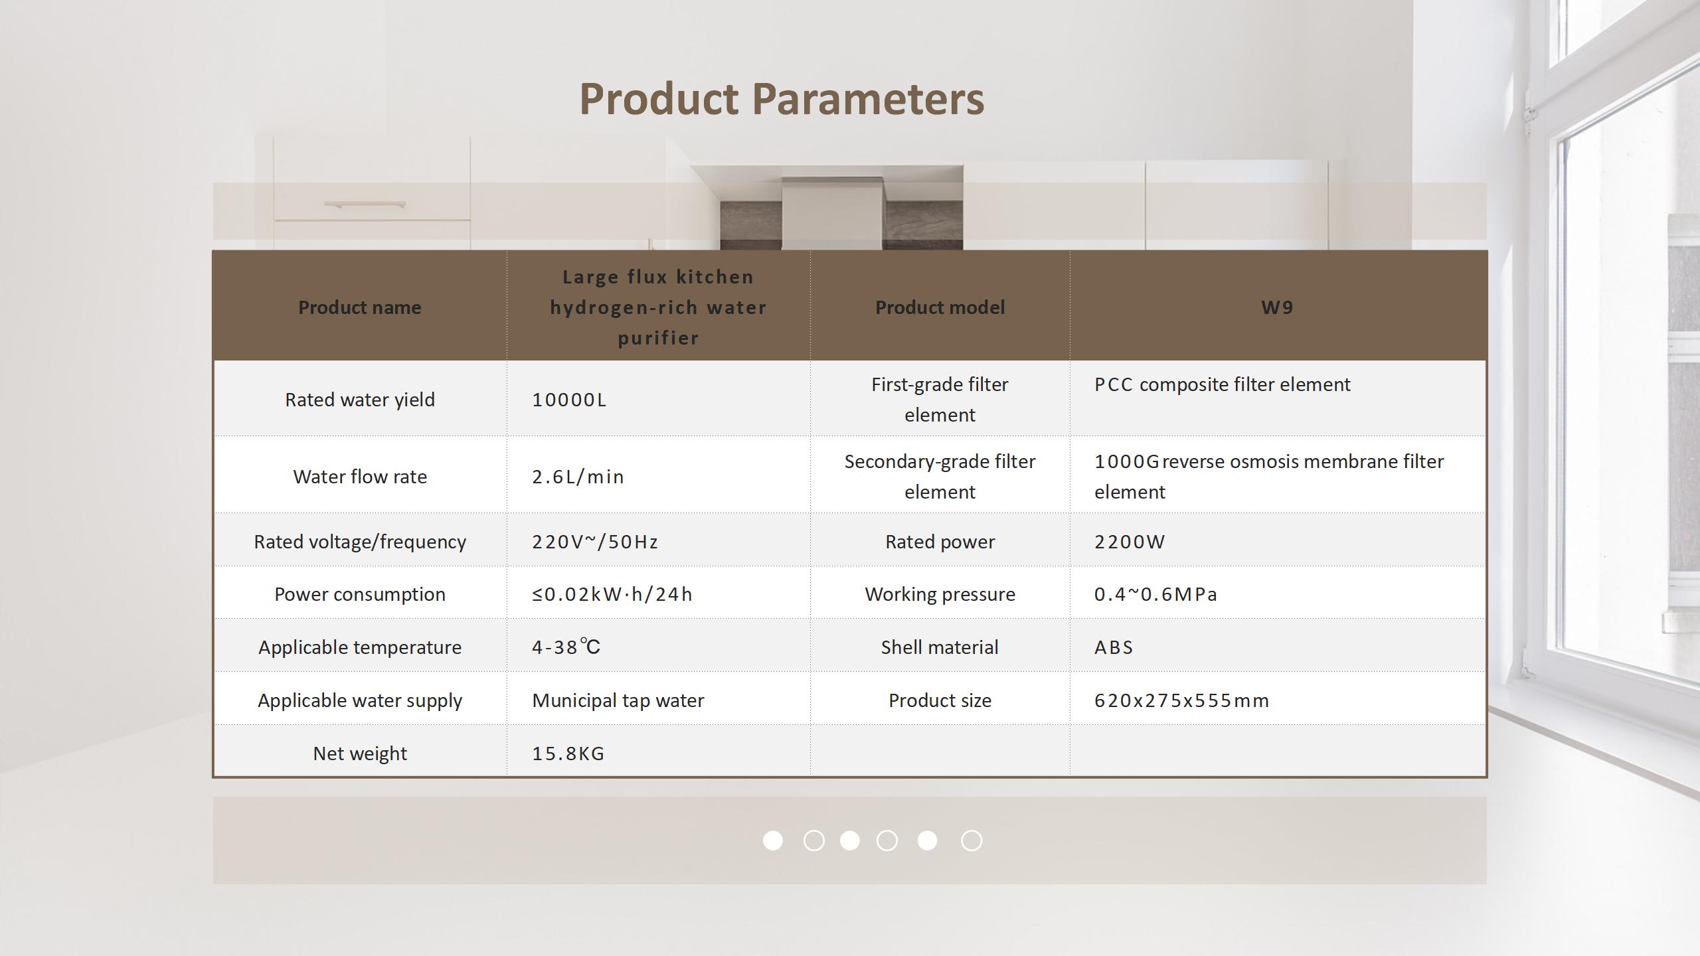Select the fourth hollow pagination dot
The width and height of the screenshot is (1700, 956).
pos(887,840)
